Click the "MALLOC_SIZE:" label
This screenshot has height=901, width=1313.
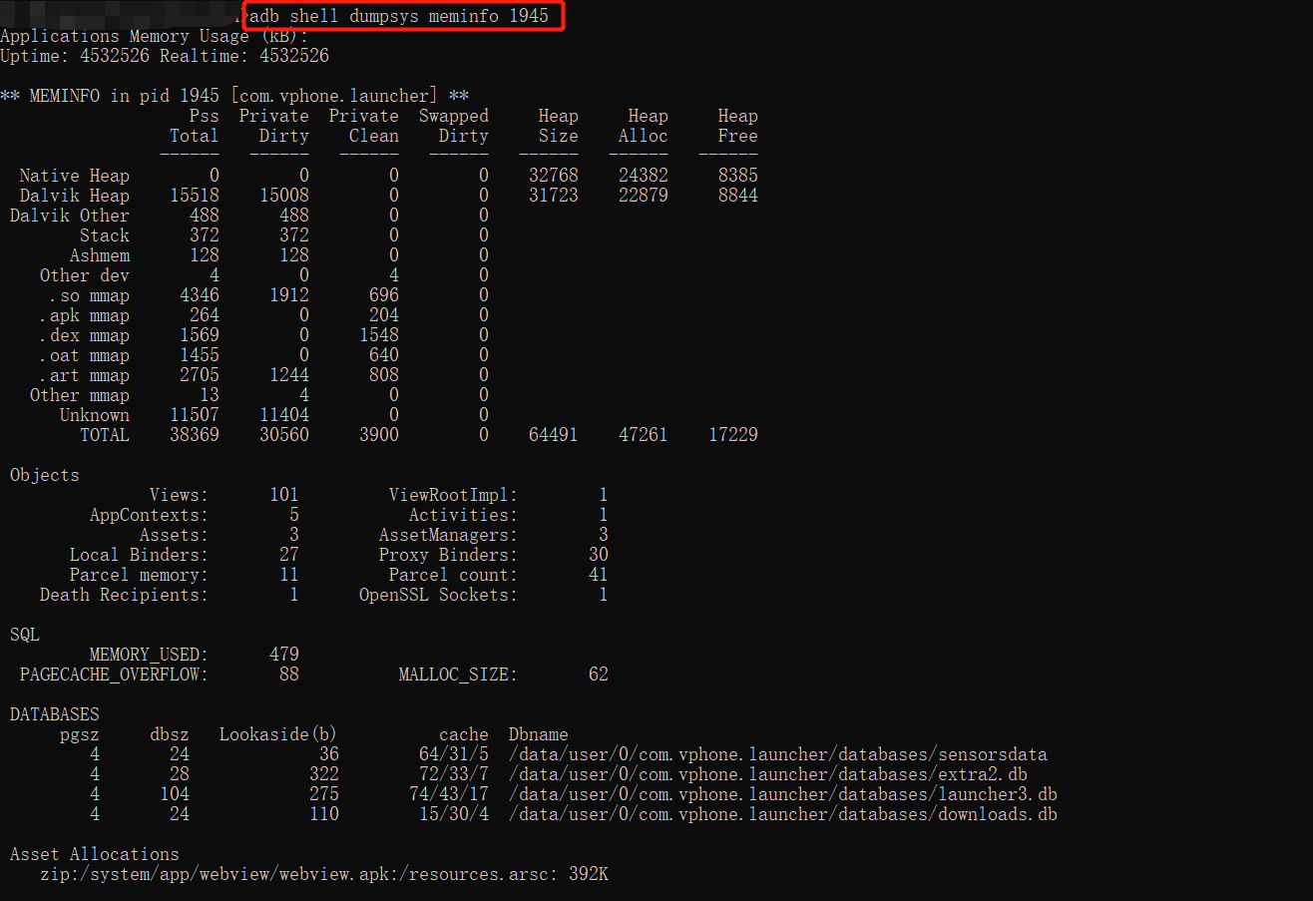(459, 675)
